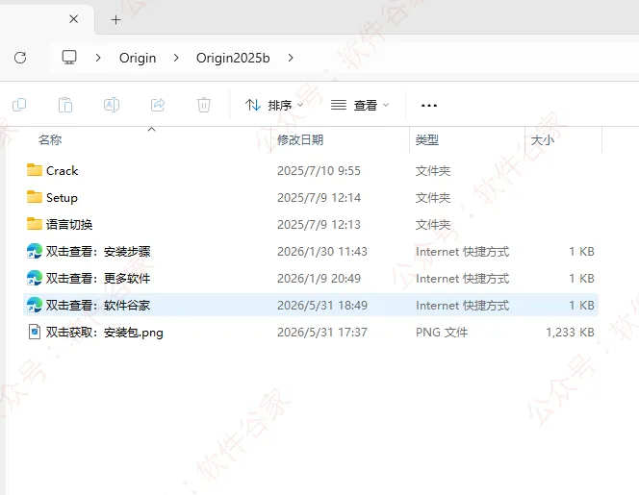
Task: Expand chevron after Origin breadcrumb
Action: click(x=176, y=58)
